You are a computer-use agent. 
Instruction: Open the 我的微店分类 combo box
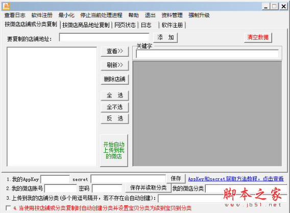tap(247, 188)
